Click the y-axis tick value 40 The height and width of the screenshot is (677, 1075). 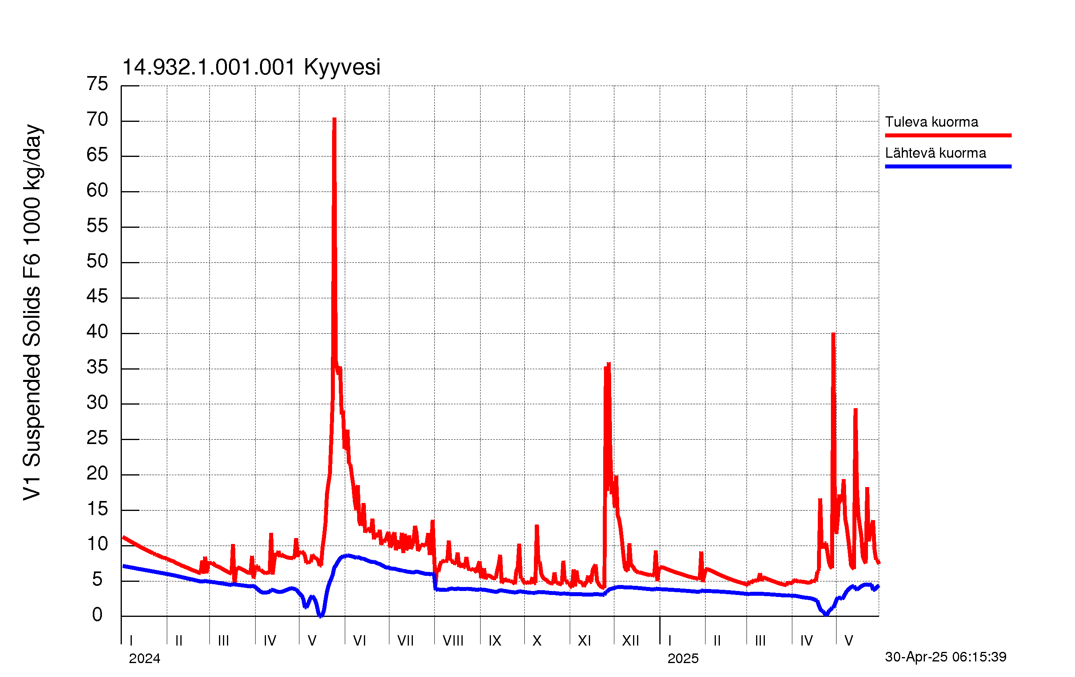point(97,332)
